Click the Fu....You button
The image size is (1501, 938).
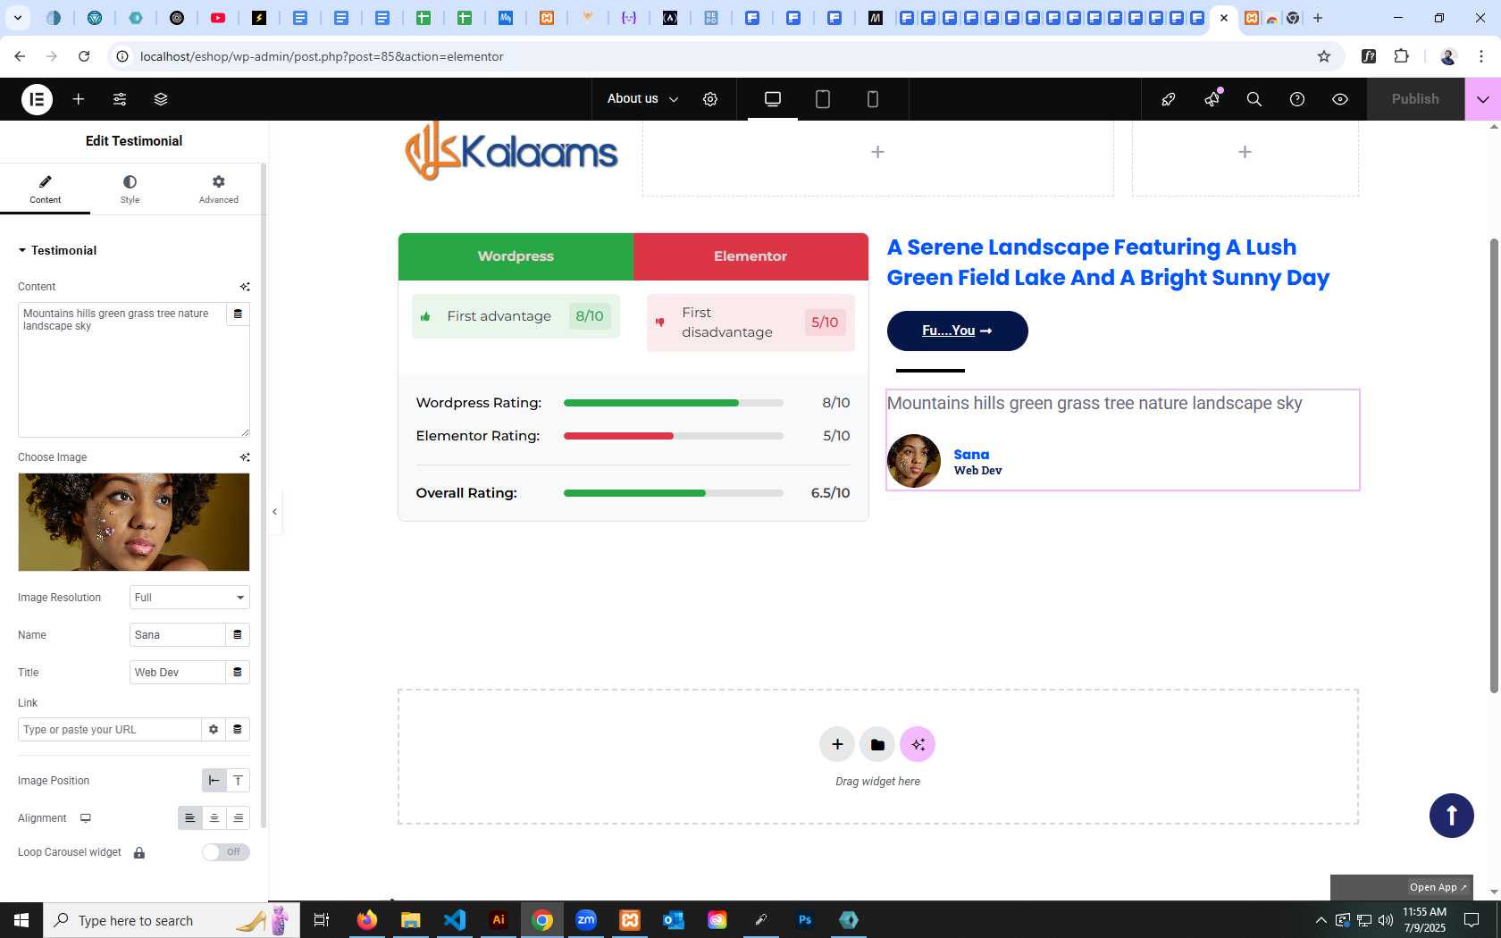957,331
